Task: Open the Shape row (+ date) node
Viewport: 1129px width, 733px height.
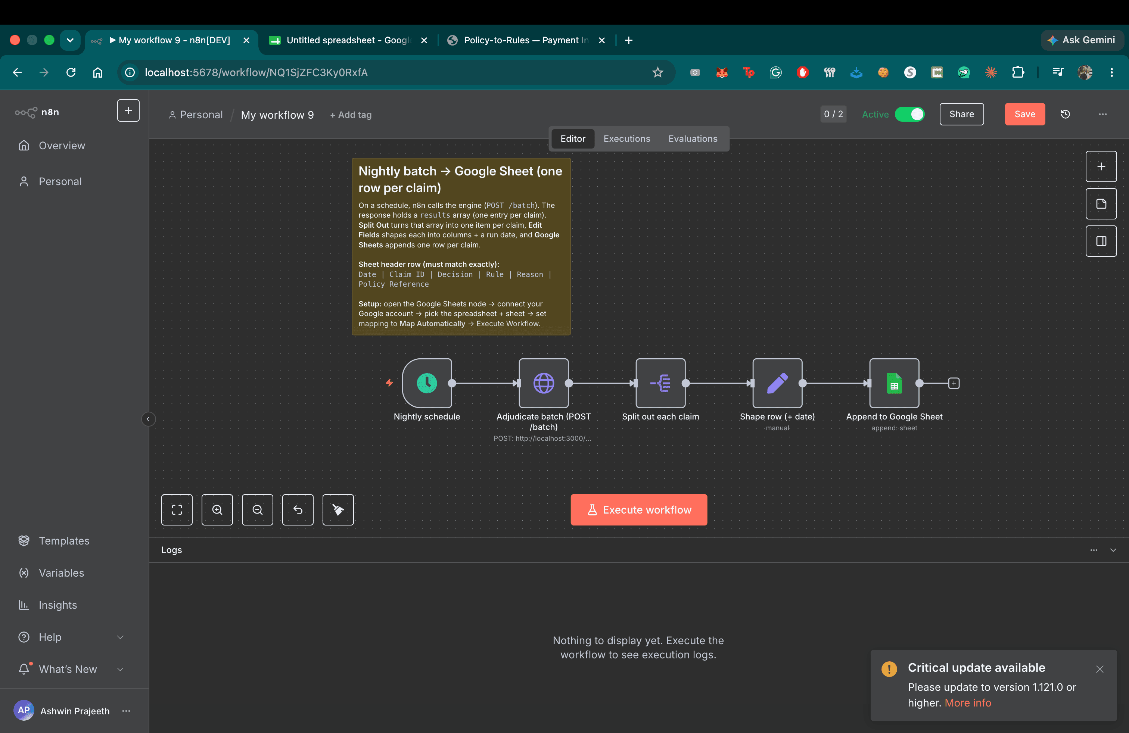Action: click(777, 383)
